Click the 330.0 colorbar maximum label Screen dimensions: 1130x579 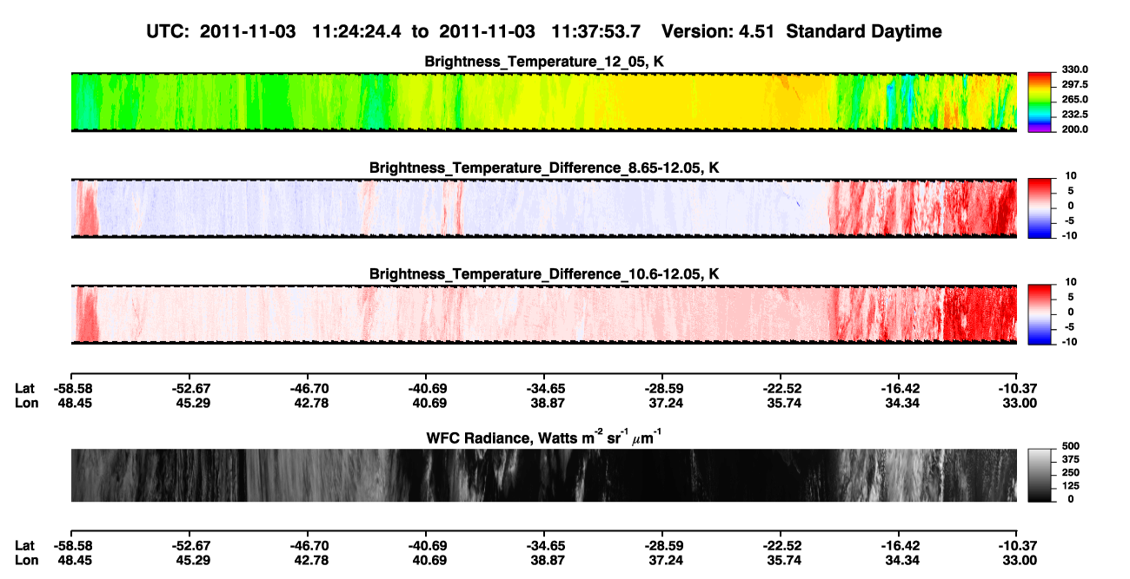[1073, 69]
